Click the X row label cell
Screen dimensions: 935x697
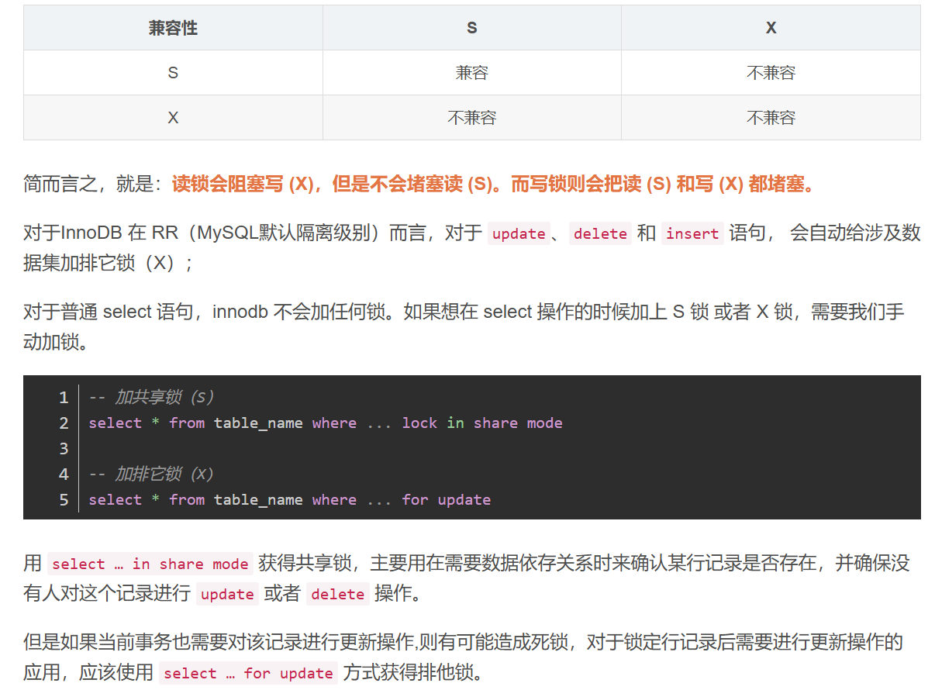173,118
